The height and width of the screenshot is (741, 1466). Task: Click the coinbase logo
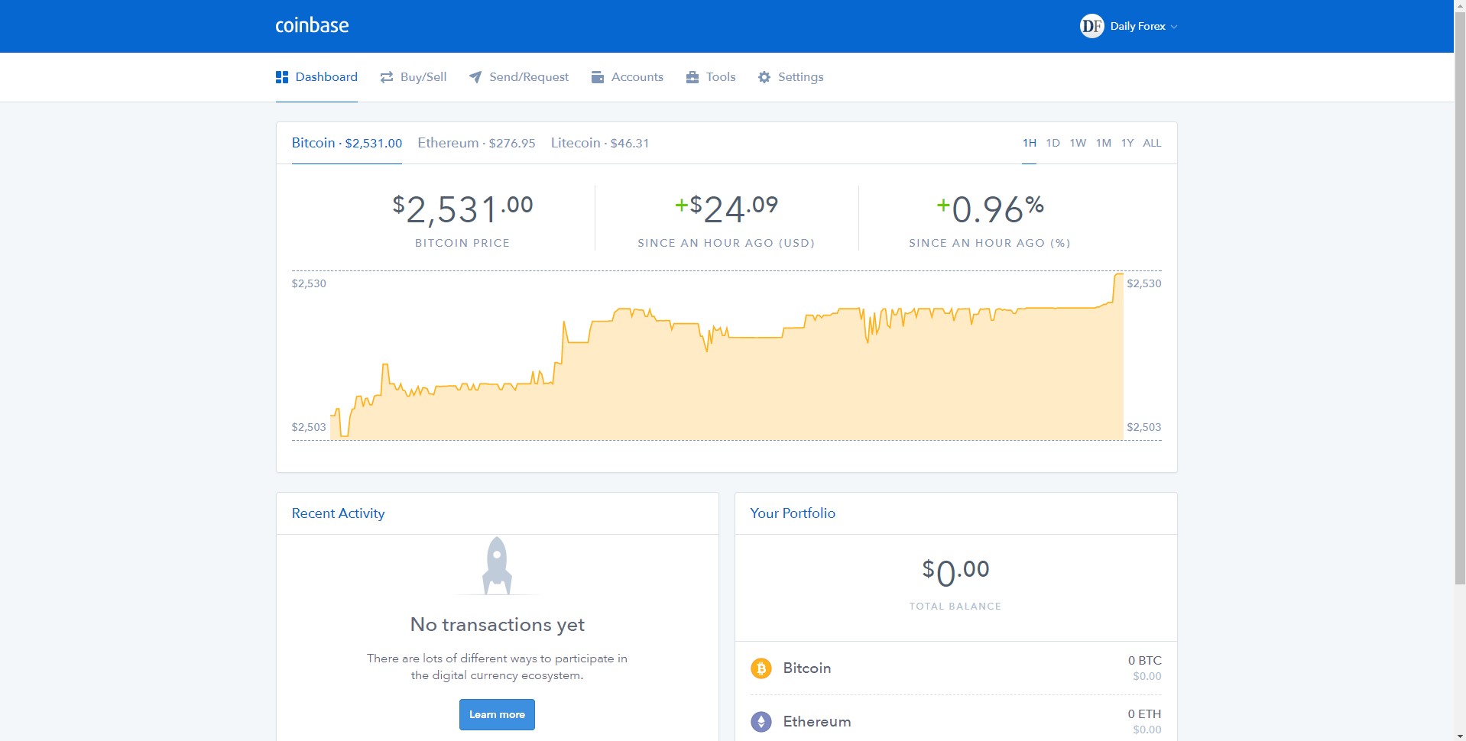pyautogui.click(x=311, y=25)
